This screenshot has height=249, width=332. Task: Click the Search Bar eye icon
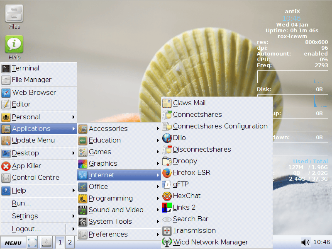click(167, 219)
